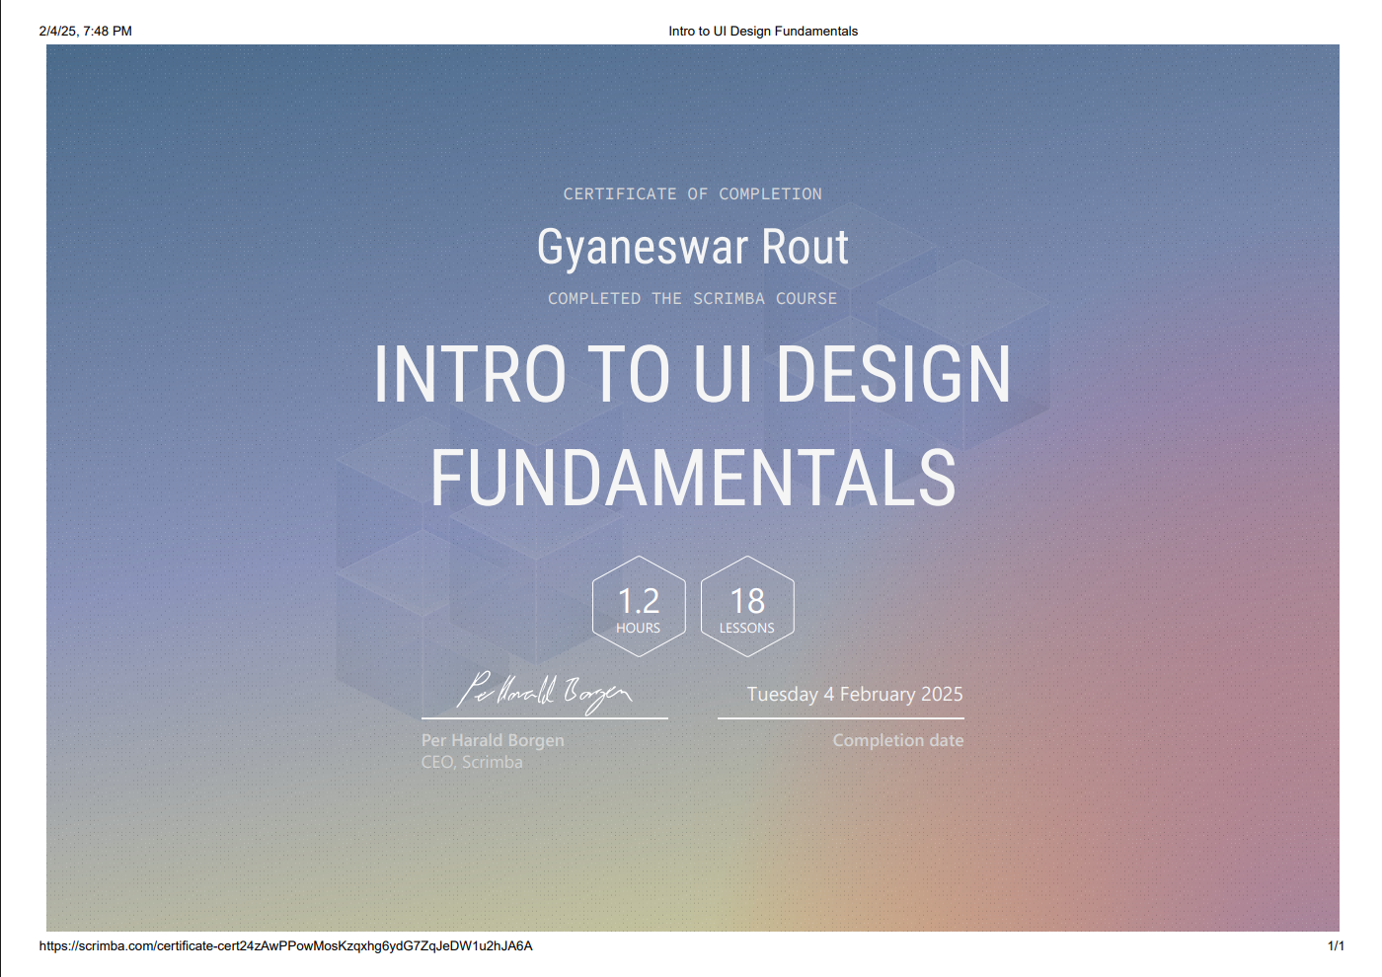
Task: Click the Gyaneswar Rout recipient name
Action: (x=692, y=247)
